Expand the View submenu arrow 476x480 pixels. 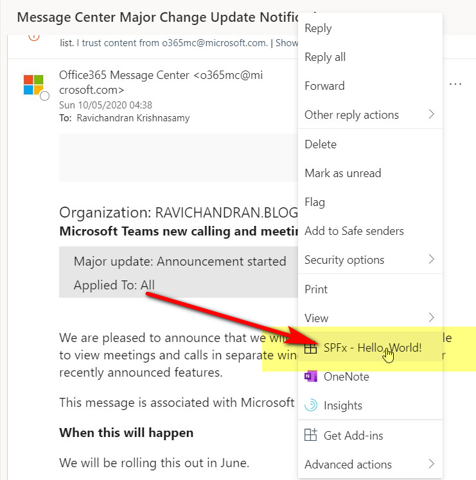pyautogui.click(x=431, y=318)
